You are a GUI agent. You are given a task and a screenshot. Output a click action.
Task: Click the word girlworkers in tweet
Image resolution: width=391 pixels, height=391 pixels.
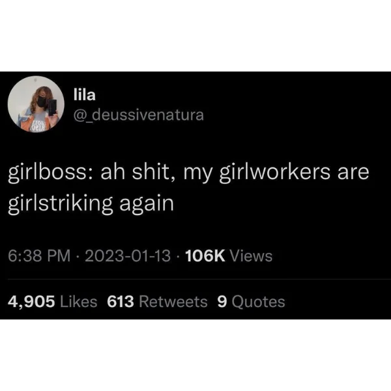pyautogui.click(x=275, y=173)
